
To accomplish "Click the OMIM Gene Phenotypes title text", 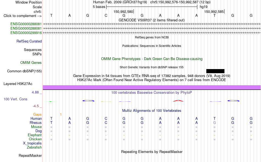I will 152,59.
